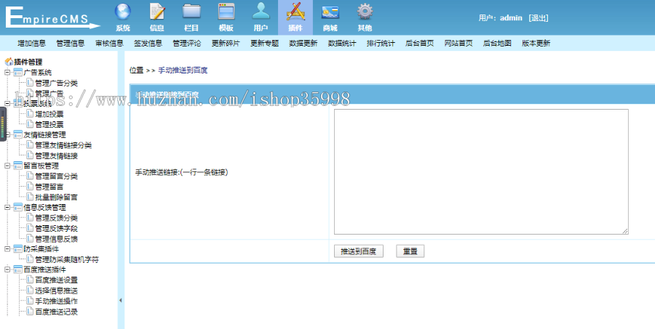Click the page icon beside 选择信息推送

(x=30, y=291)
